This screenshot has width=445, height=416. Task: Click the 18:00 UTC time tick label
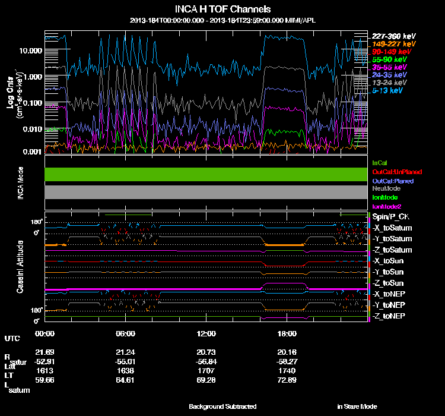[x=287, y=333]
